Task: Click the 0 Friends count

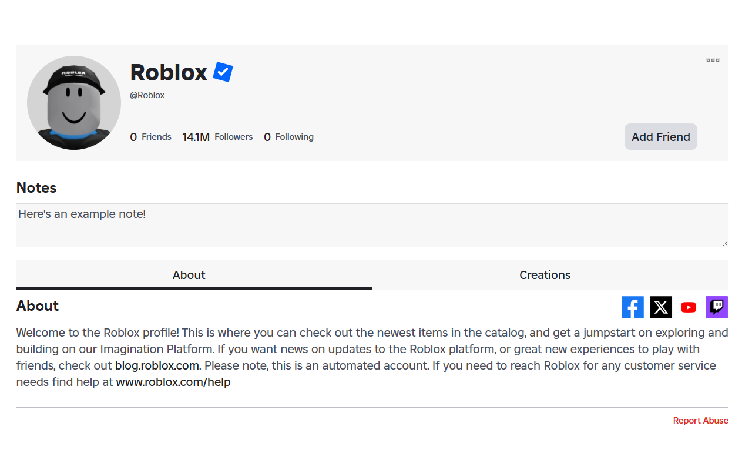Action: (150, 136)
